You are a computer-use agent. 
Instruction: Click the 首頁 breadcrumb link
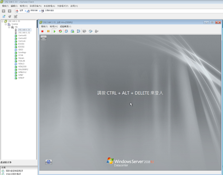tap(21, 10)
